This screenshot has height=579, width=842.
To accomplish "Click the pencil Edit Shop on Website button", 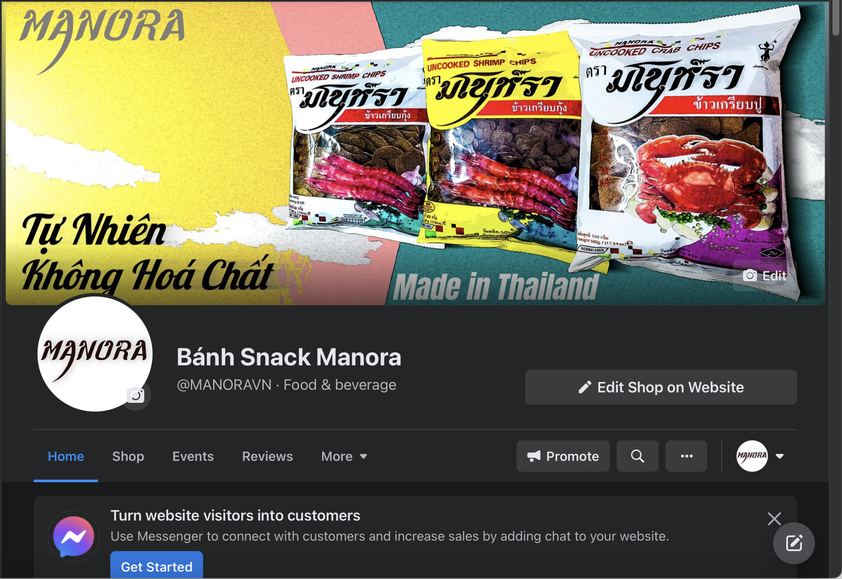I will click(661, 387).
